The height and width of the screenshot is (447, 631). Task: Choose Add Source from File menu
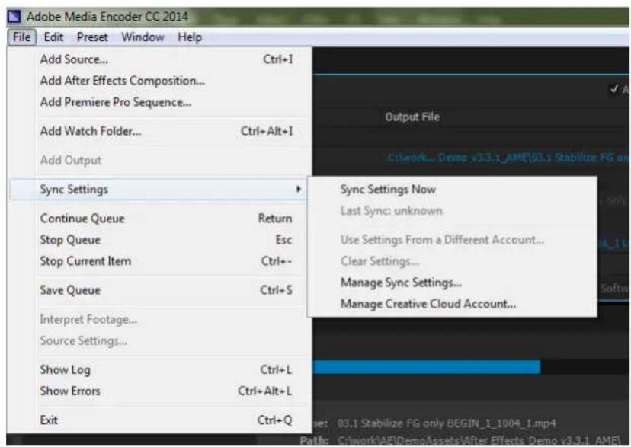coord(160,59)
